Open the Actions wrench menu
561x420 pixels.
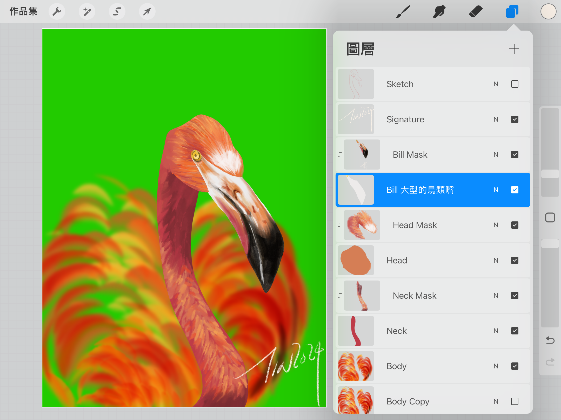57,11
